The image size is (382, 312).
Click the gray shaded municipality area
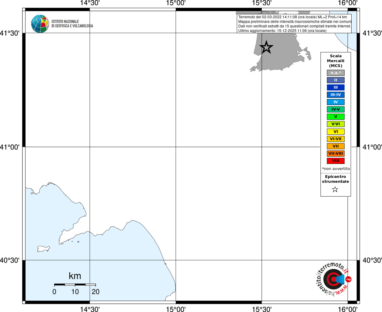click(x=279, y=52)
